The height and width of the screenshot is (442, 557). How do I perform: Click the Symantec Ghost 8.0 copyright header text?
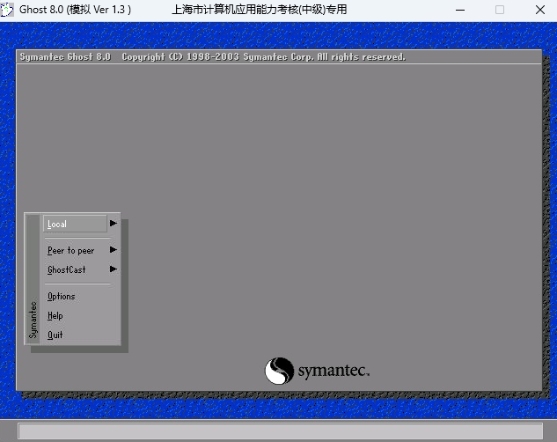(212, 57)
